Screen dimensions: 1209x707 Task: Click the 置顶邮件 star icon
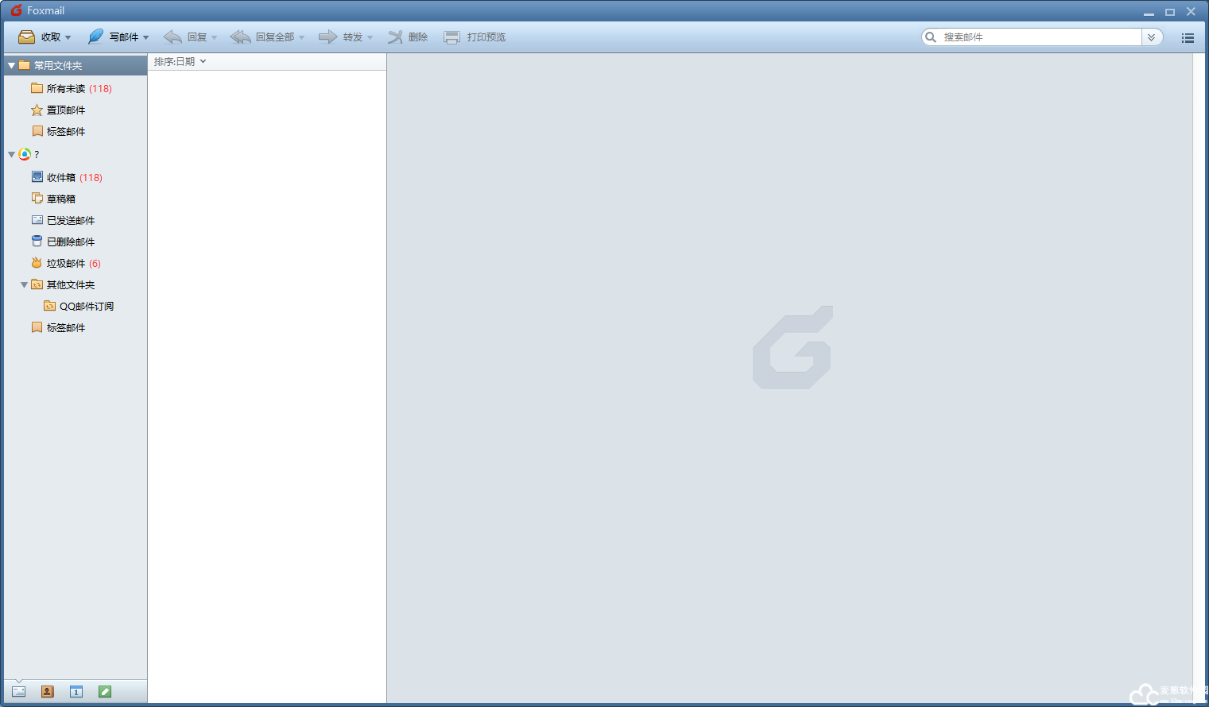coord(37,110)
